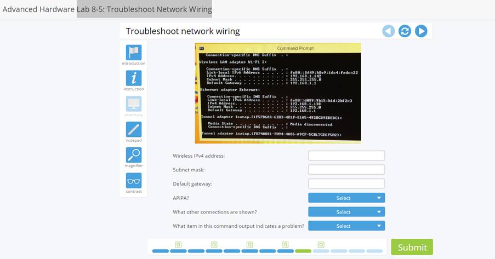This screenshot has height=259, width=495.
Task: Activate the magnifier tool icon
Action: click(134, 155)
